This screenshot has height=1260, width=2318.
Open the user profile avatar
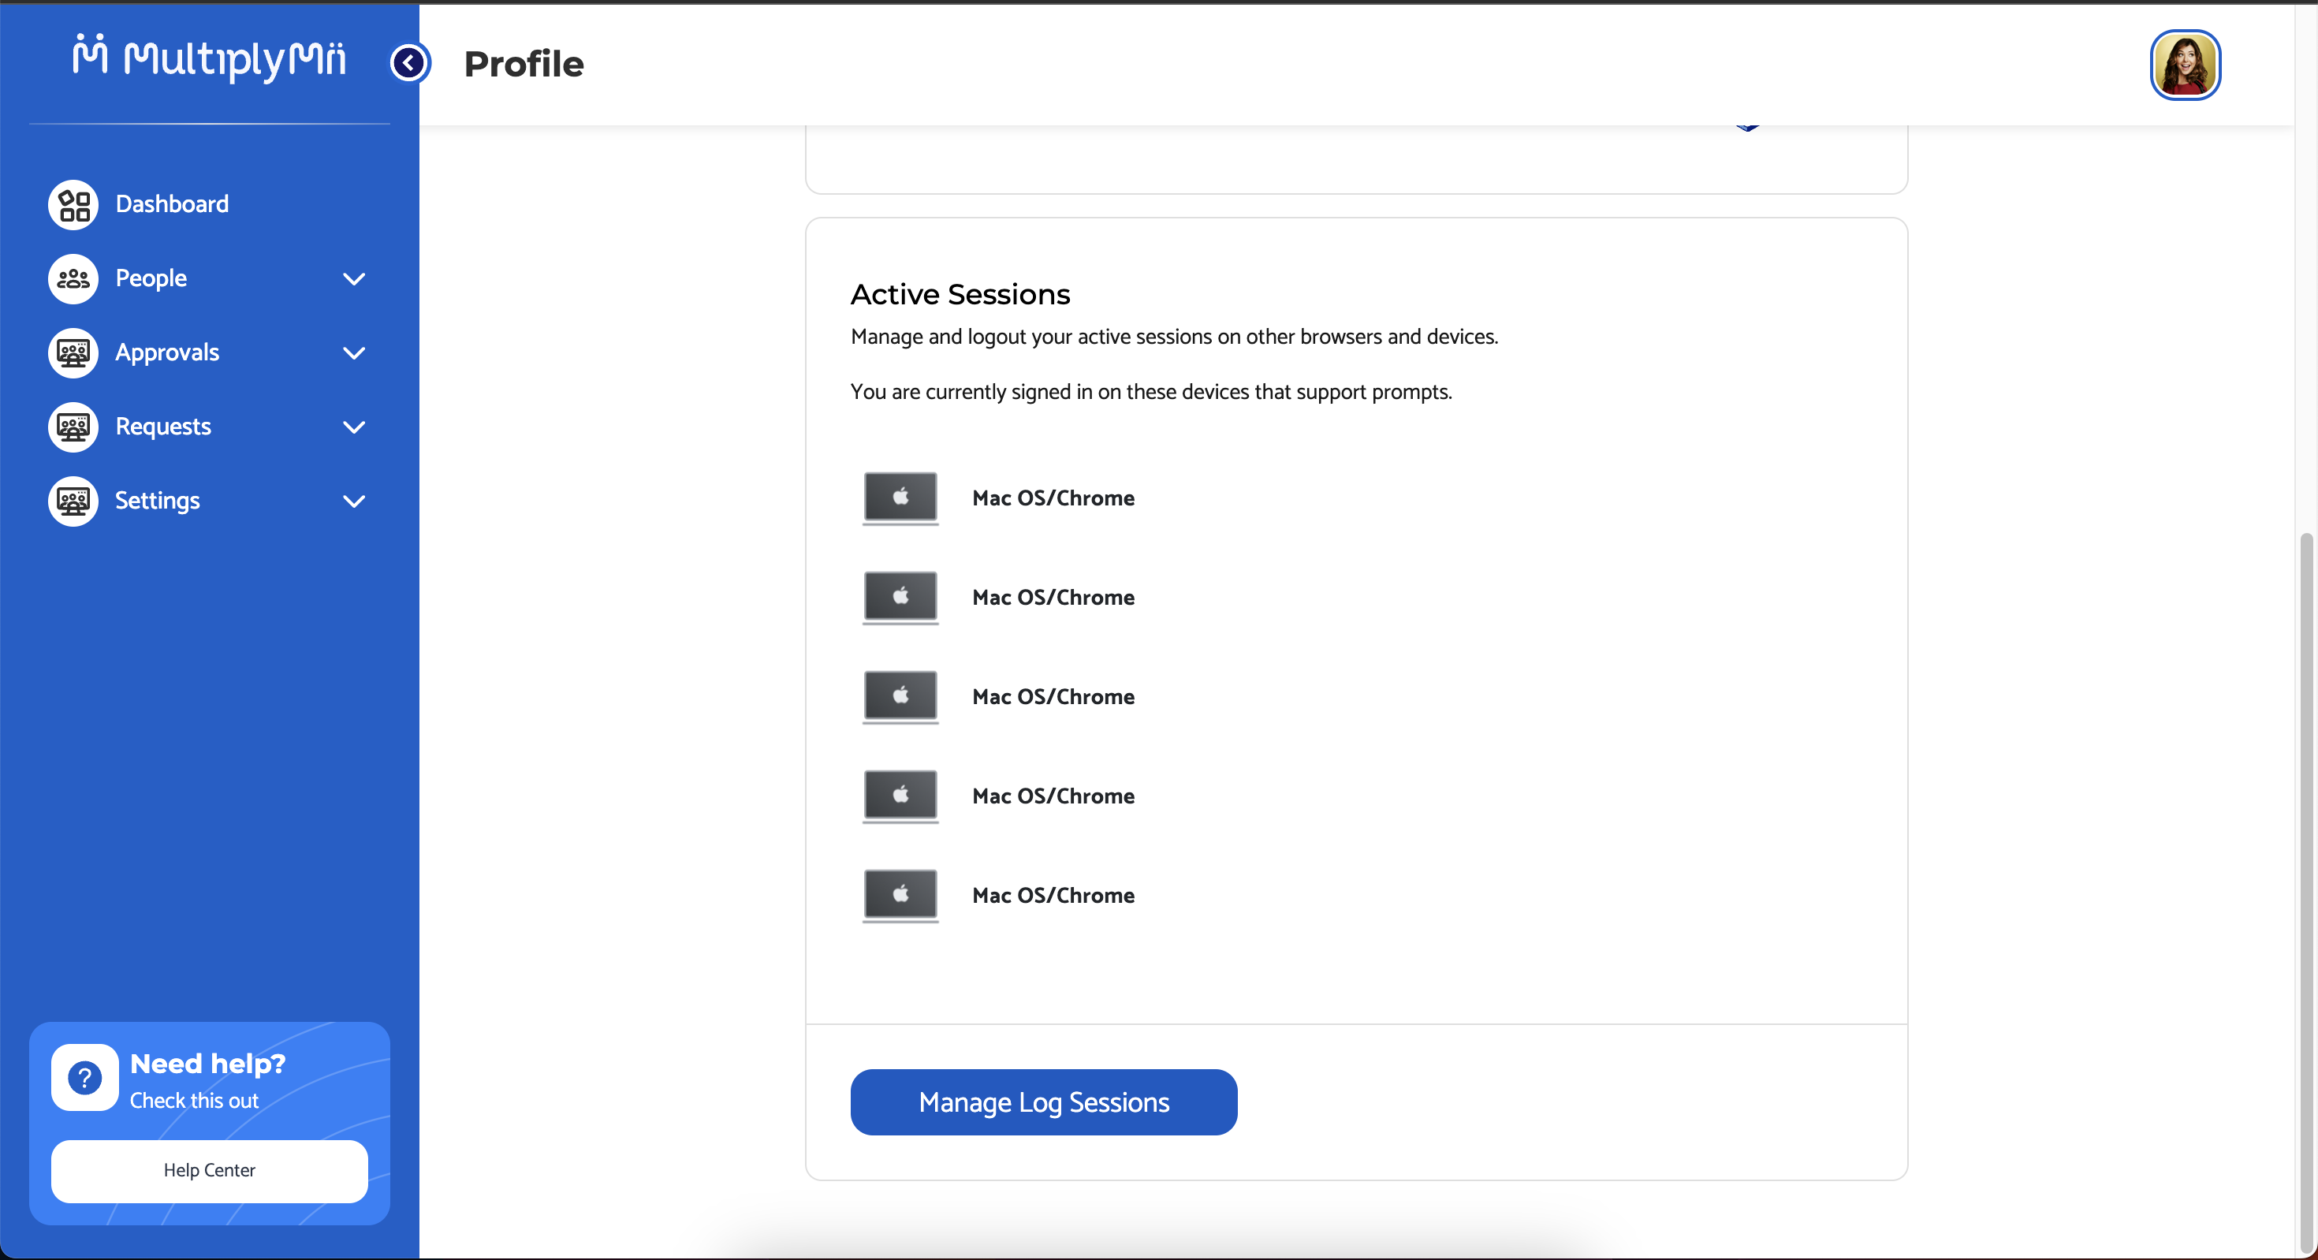click(2185, 65)
